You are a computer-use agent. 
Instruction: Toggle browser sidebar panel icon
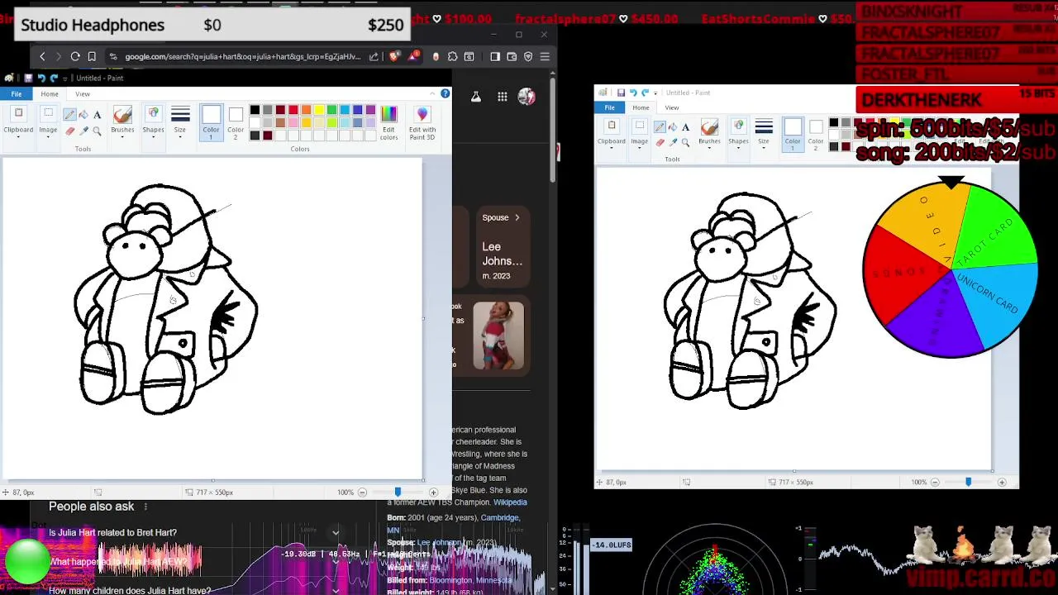click(494, 56)
